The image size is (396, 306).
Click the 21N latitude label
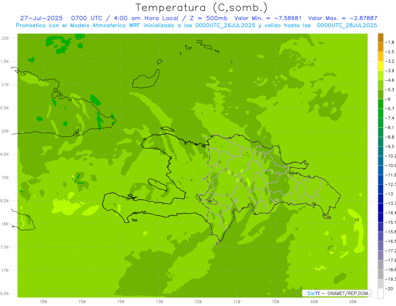point(6,85)
